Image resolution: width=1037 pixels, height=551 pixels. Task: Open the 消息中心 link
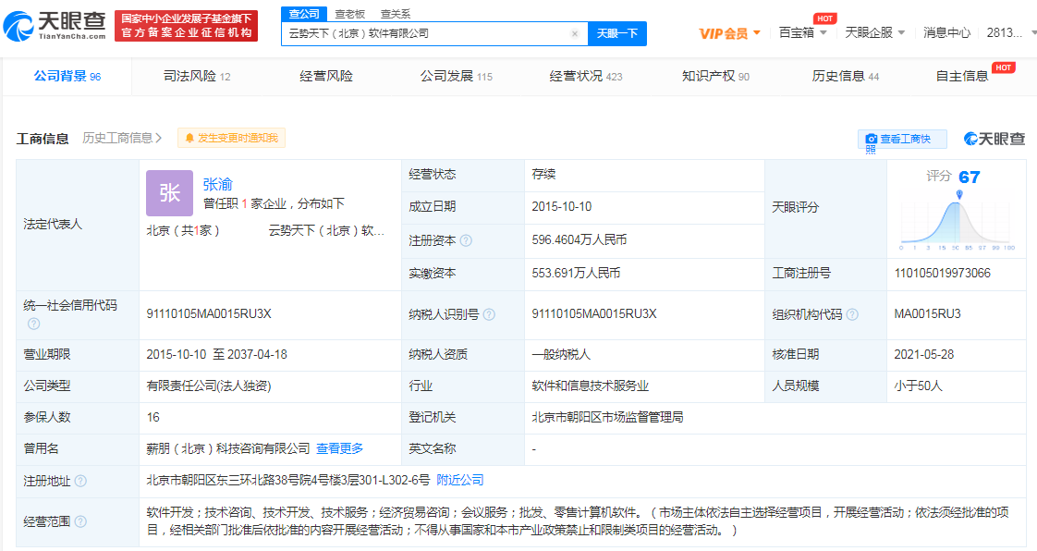(x=946, y=32)
